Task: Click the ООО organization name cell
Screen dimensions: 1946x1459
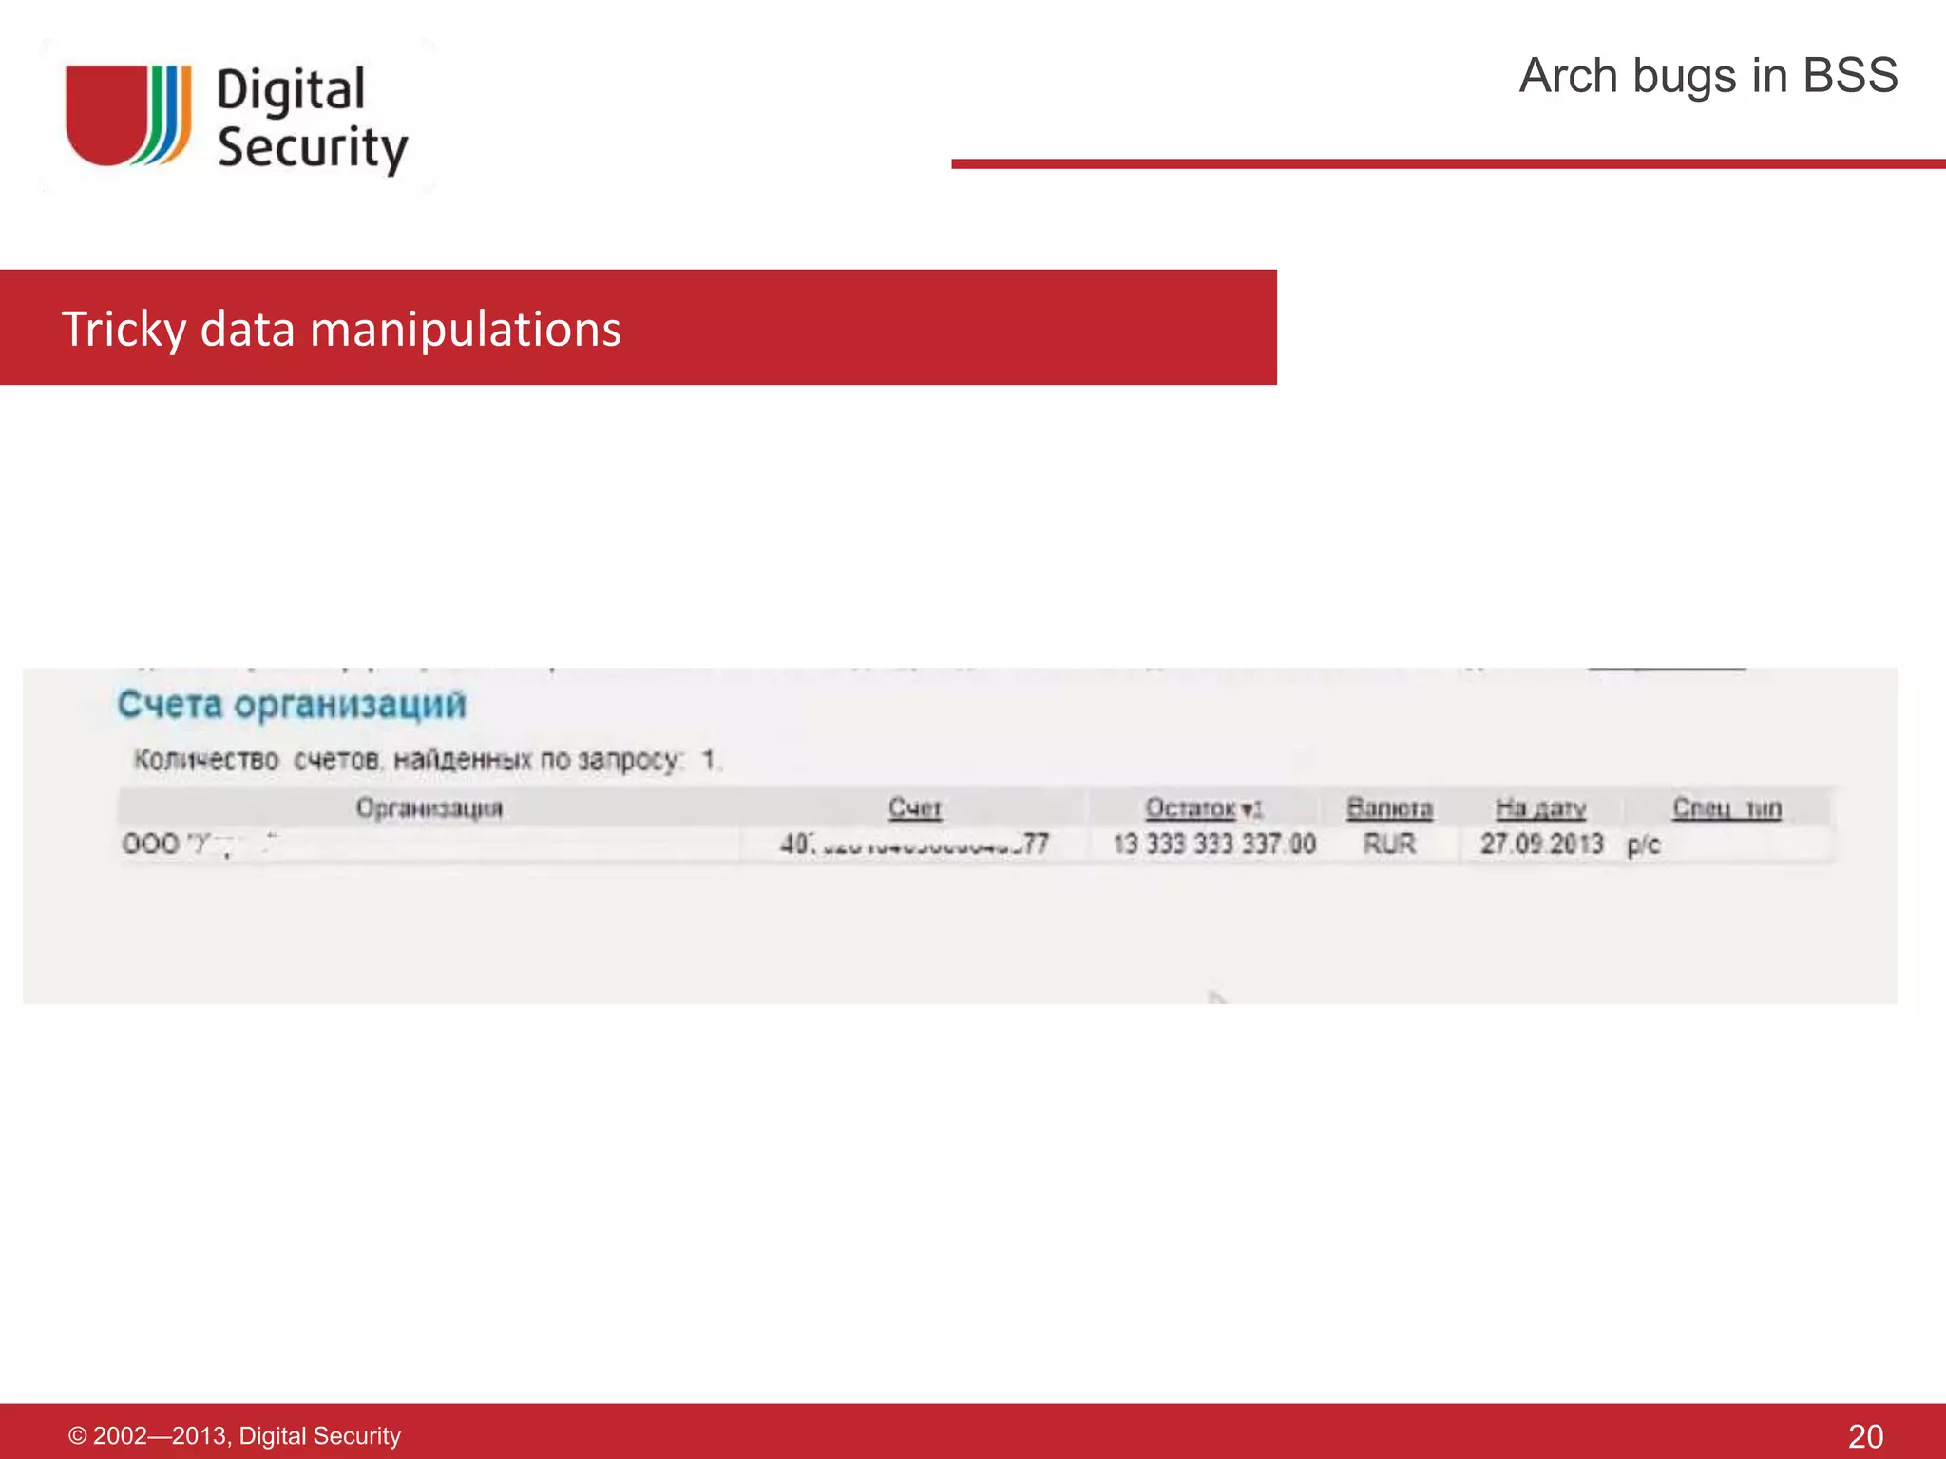Action: (x=201, y=843)
